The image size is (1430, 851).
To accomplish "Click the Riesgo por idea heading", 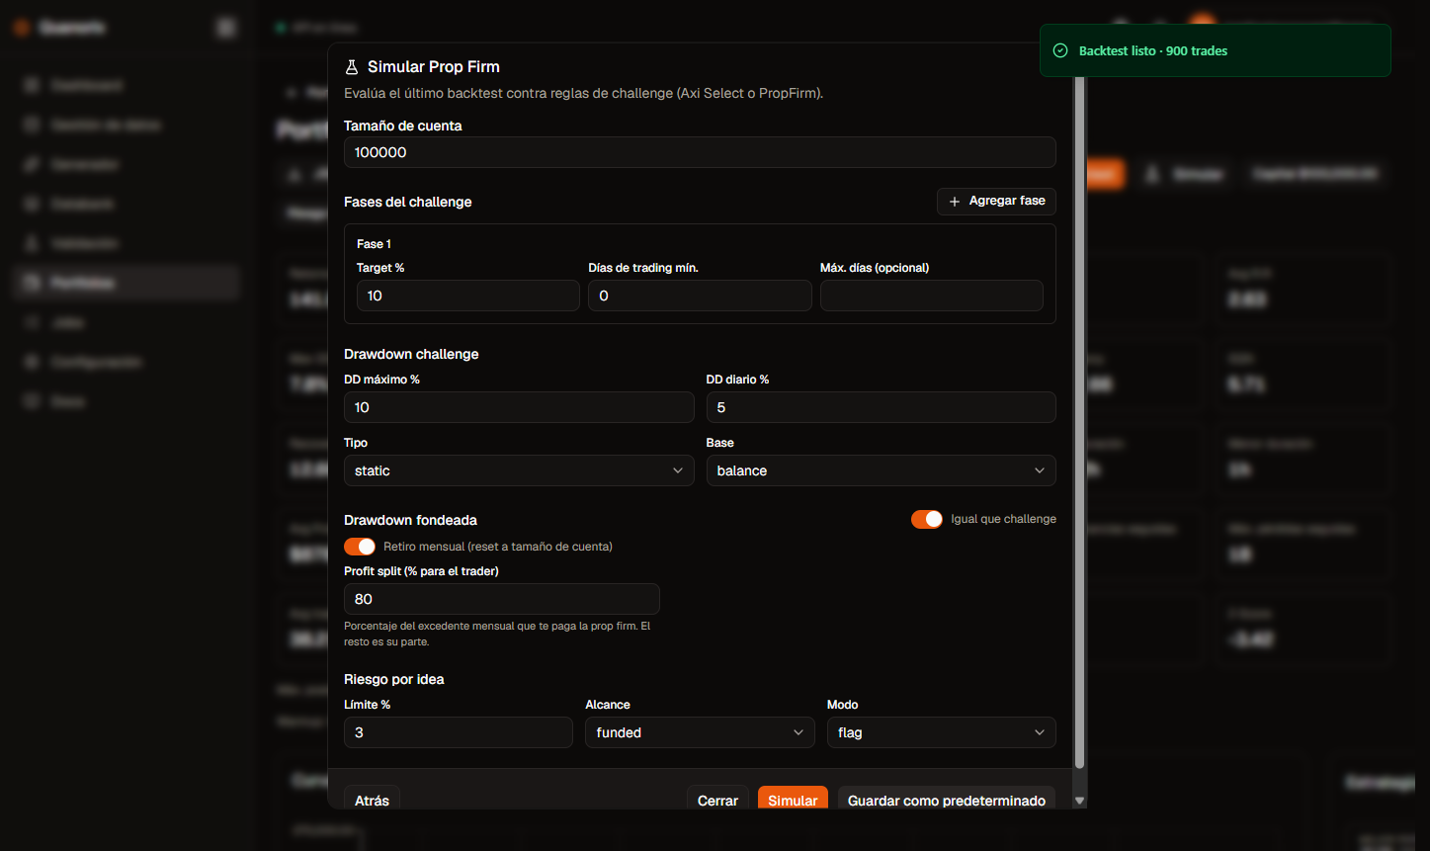I will pyautogui.click(x=394, y=679).
